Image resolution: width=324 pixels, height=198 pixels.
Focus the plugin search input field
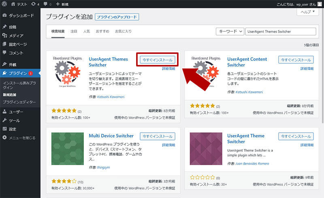281,32
